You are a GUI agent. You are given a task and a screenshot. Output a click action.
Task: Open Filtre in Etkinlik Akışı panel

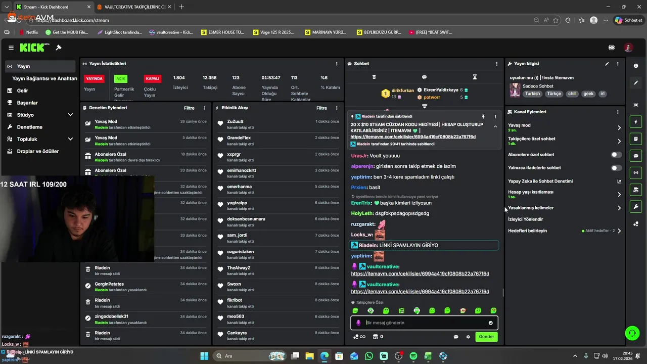point(321,108)
